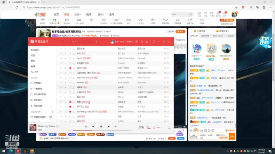Create new playlist with plus icon
Viewport: 275px width, 154px height.
click(x=52, y=112)
